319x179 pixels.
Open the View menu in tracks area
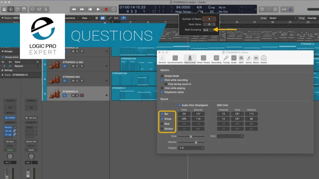86,18
